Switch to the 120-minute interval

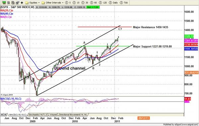[x=103, y=3]
